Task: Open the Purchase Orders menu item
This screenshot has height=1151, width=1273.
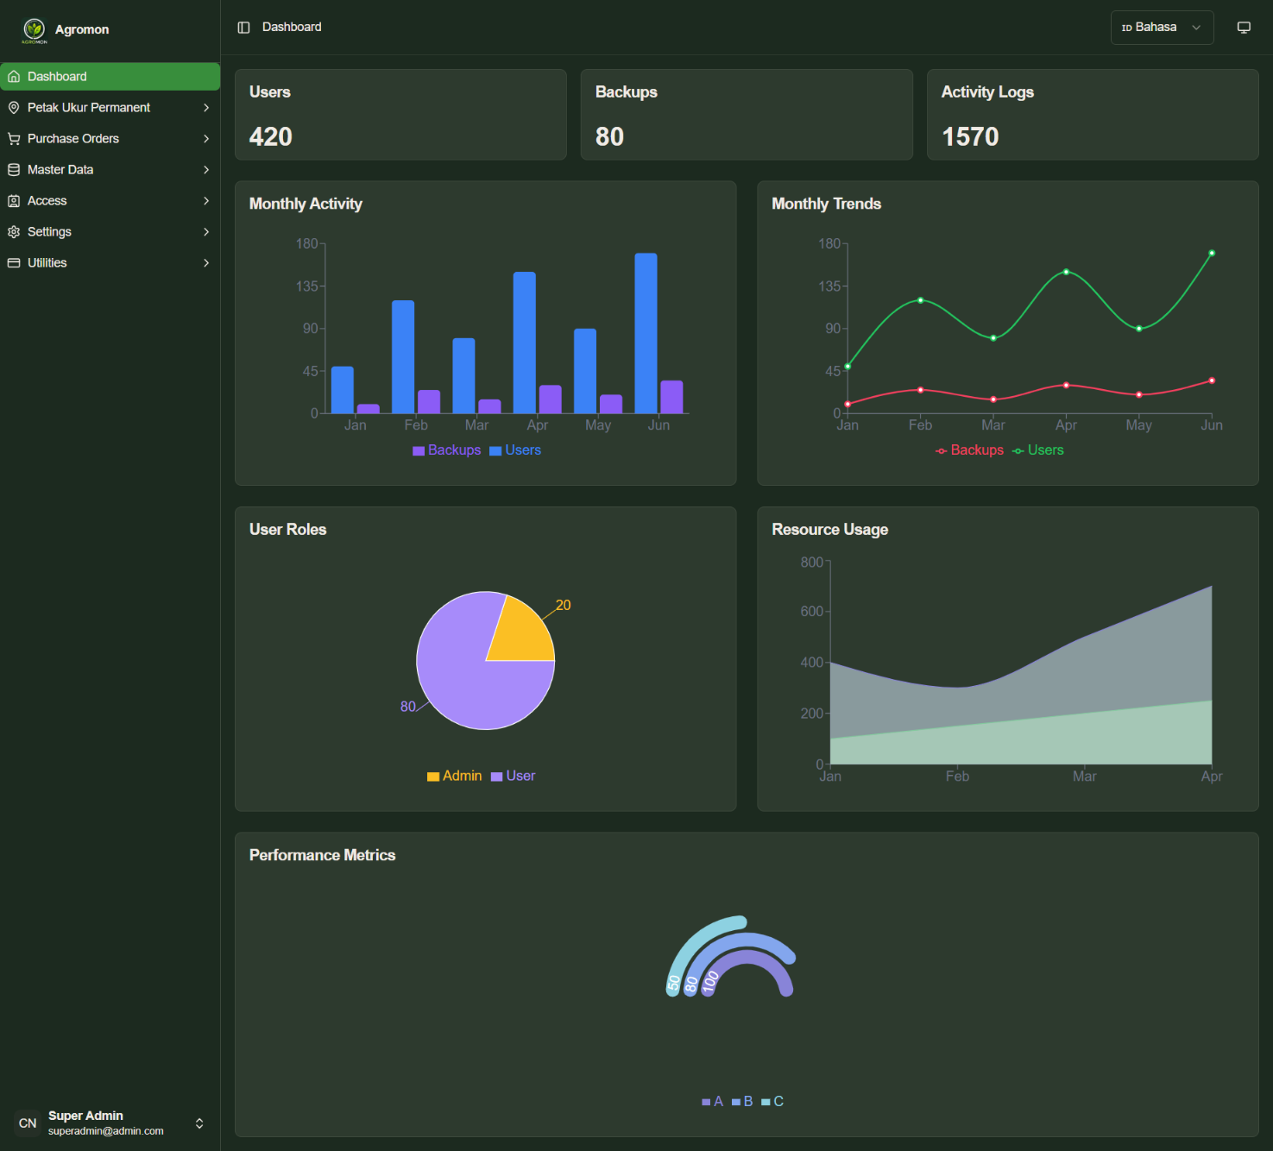Action: (73, 139)
